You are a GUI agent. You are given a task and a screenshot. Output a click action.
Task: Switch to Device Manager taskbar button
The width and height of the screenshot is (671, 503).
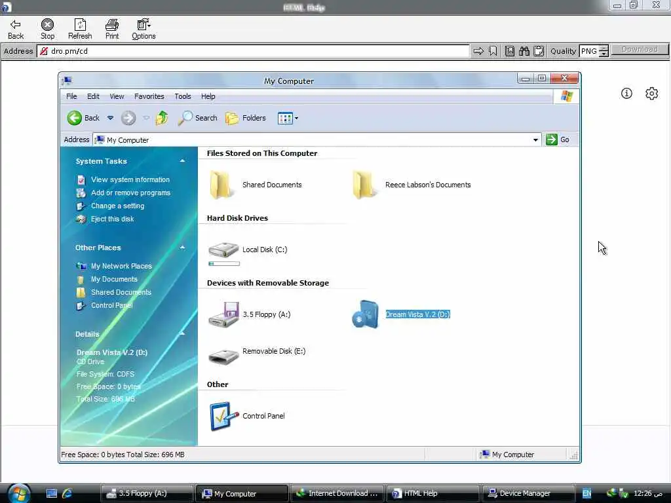click(529, 494)
